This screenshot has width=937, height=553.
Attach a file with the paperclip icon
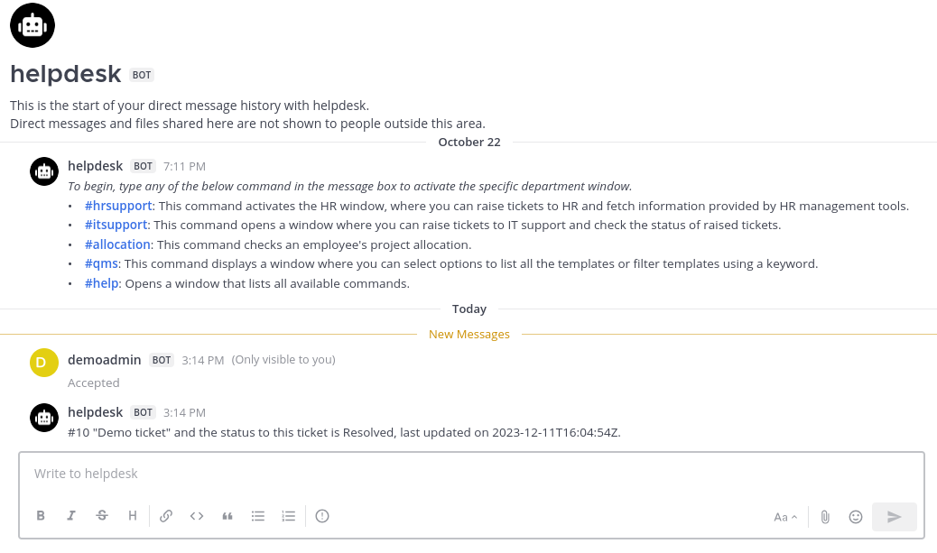point(825,517)
